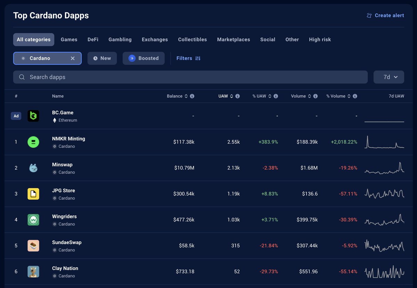Screen dimensions: 417x288
Task: Click the search magnifier icon
Action: (x=22, y=77)
